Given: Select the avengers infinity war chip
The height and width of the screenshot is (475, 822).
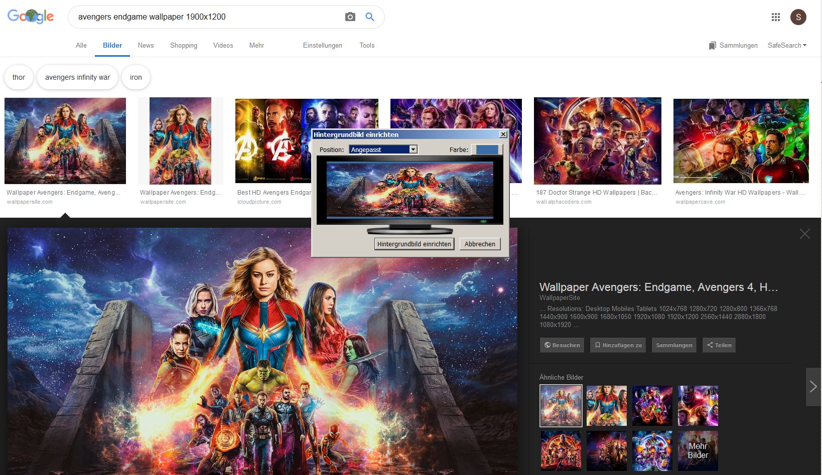Looking at the screenshot, I should pos(77,77).
